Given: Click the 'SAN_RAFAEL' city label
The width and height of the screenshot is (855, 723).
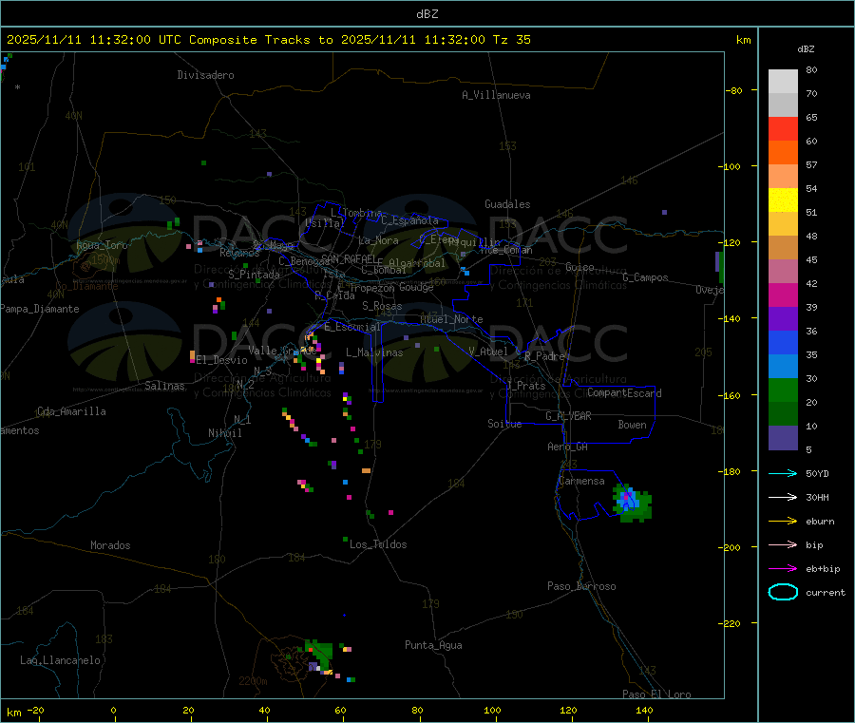Looking at the screenshot, I should point(349,258).
